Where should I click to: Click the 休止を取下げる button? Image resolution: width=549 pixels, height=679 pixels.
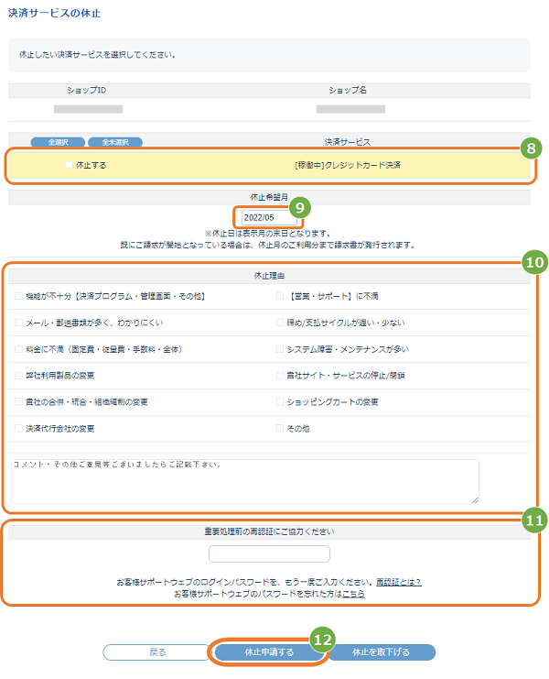point(381,652)
